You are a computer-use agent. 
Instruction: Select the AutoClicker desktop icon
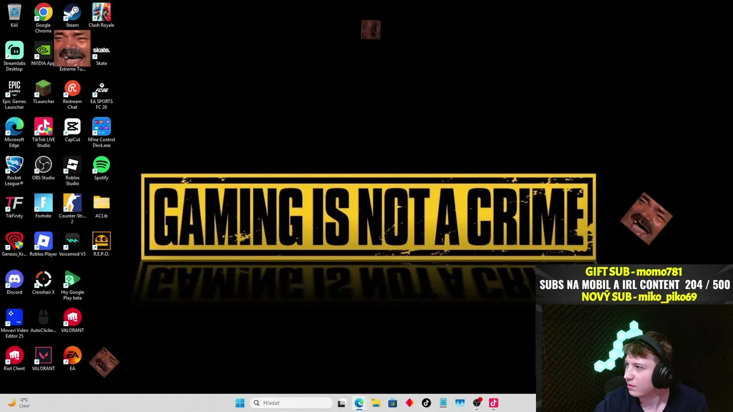(43, 322)
